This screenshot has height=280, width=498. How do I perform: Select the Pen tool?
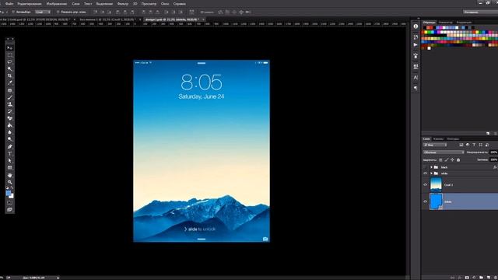click(10, 147)
